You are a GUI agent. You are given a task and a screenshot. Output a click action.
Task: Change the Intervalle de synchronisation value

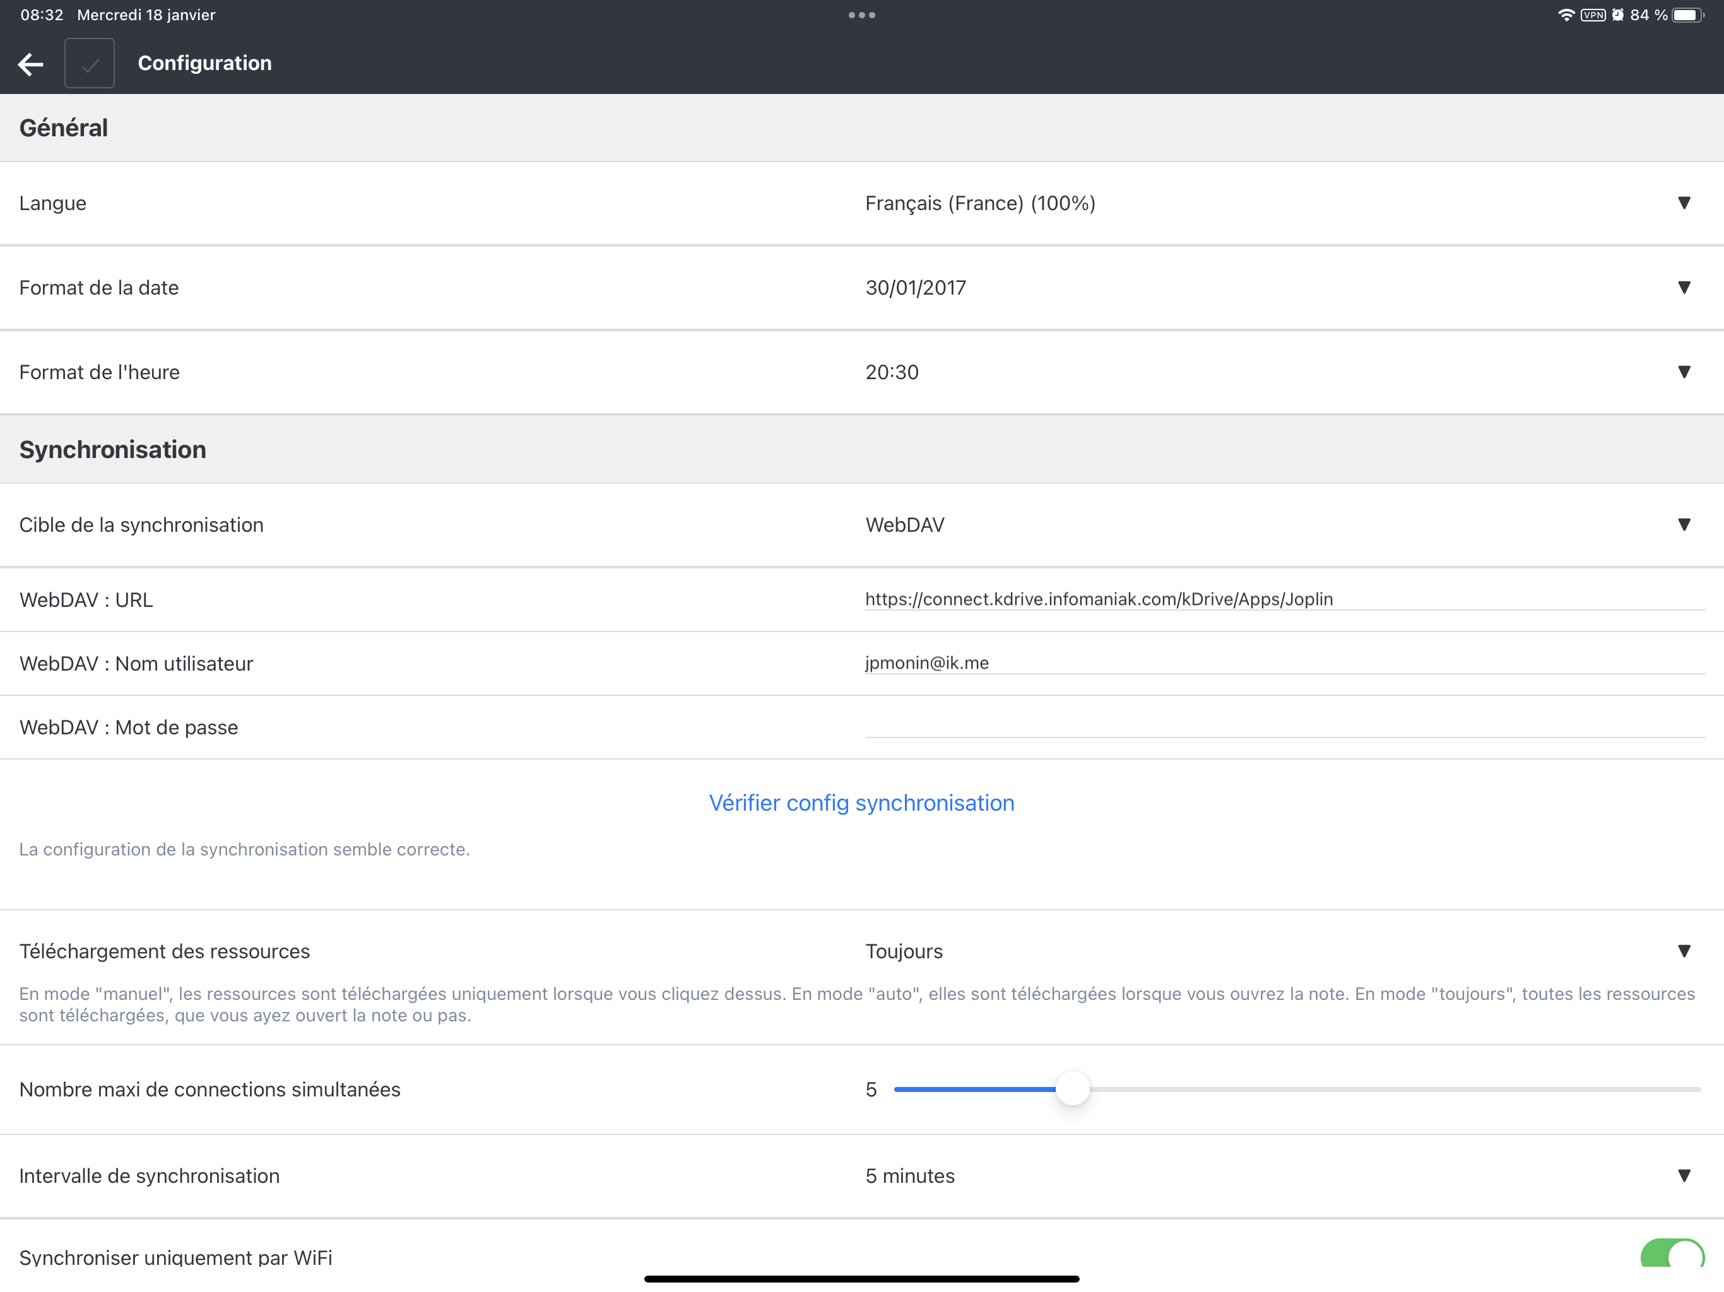pos(1684,1176)
